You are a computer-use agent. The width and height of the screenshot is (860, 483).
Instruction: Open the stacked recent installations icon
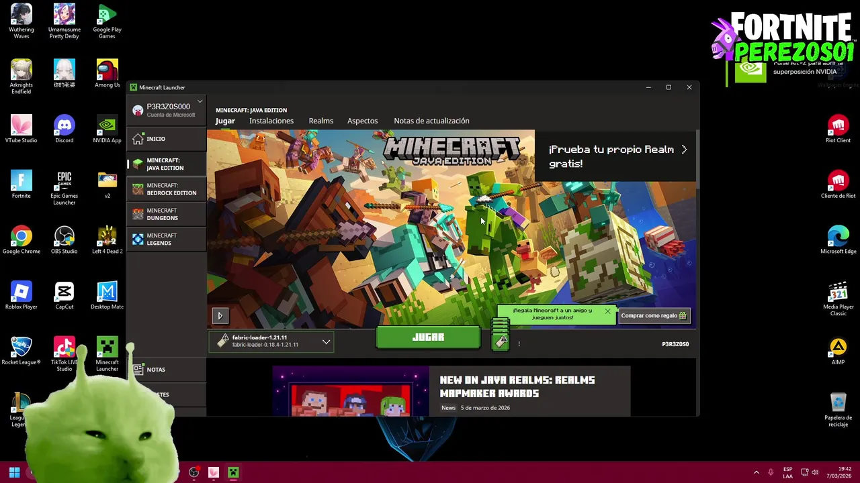point(501,335)
